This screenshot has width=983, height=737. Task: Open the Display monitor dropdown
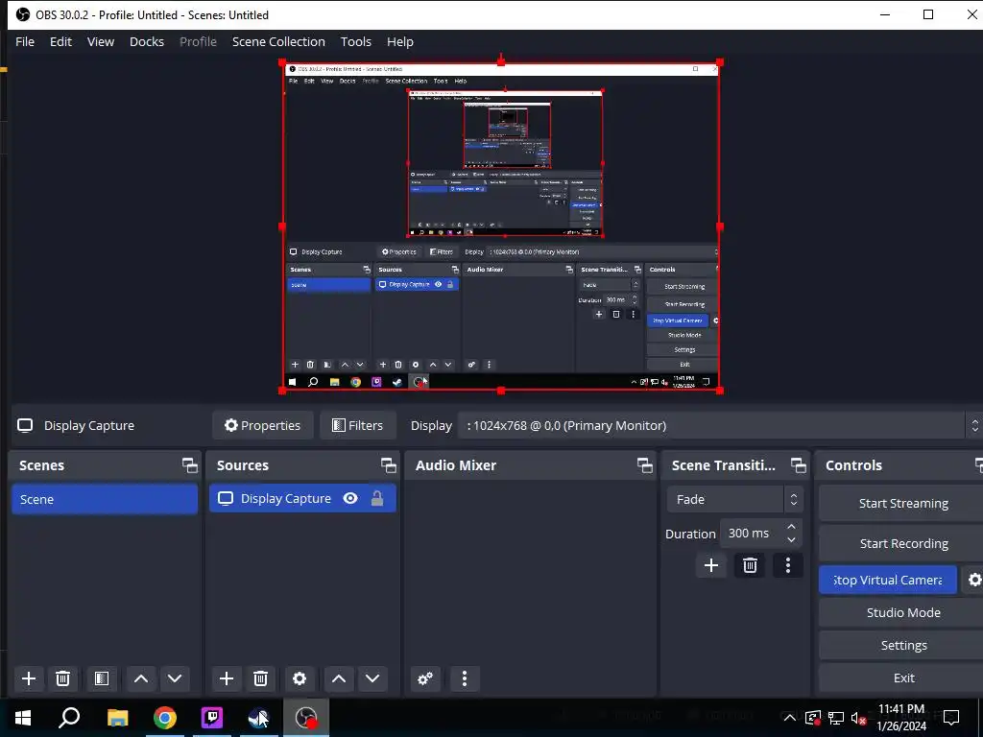tap(720, 425)
